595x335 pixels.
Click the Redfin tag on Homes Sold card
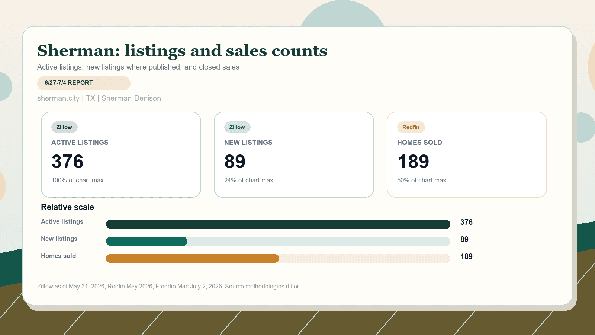(411, 127)
